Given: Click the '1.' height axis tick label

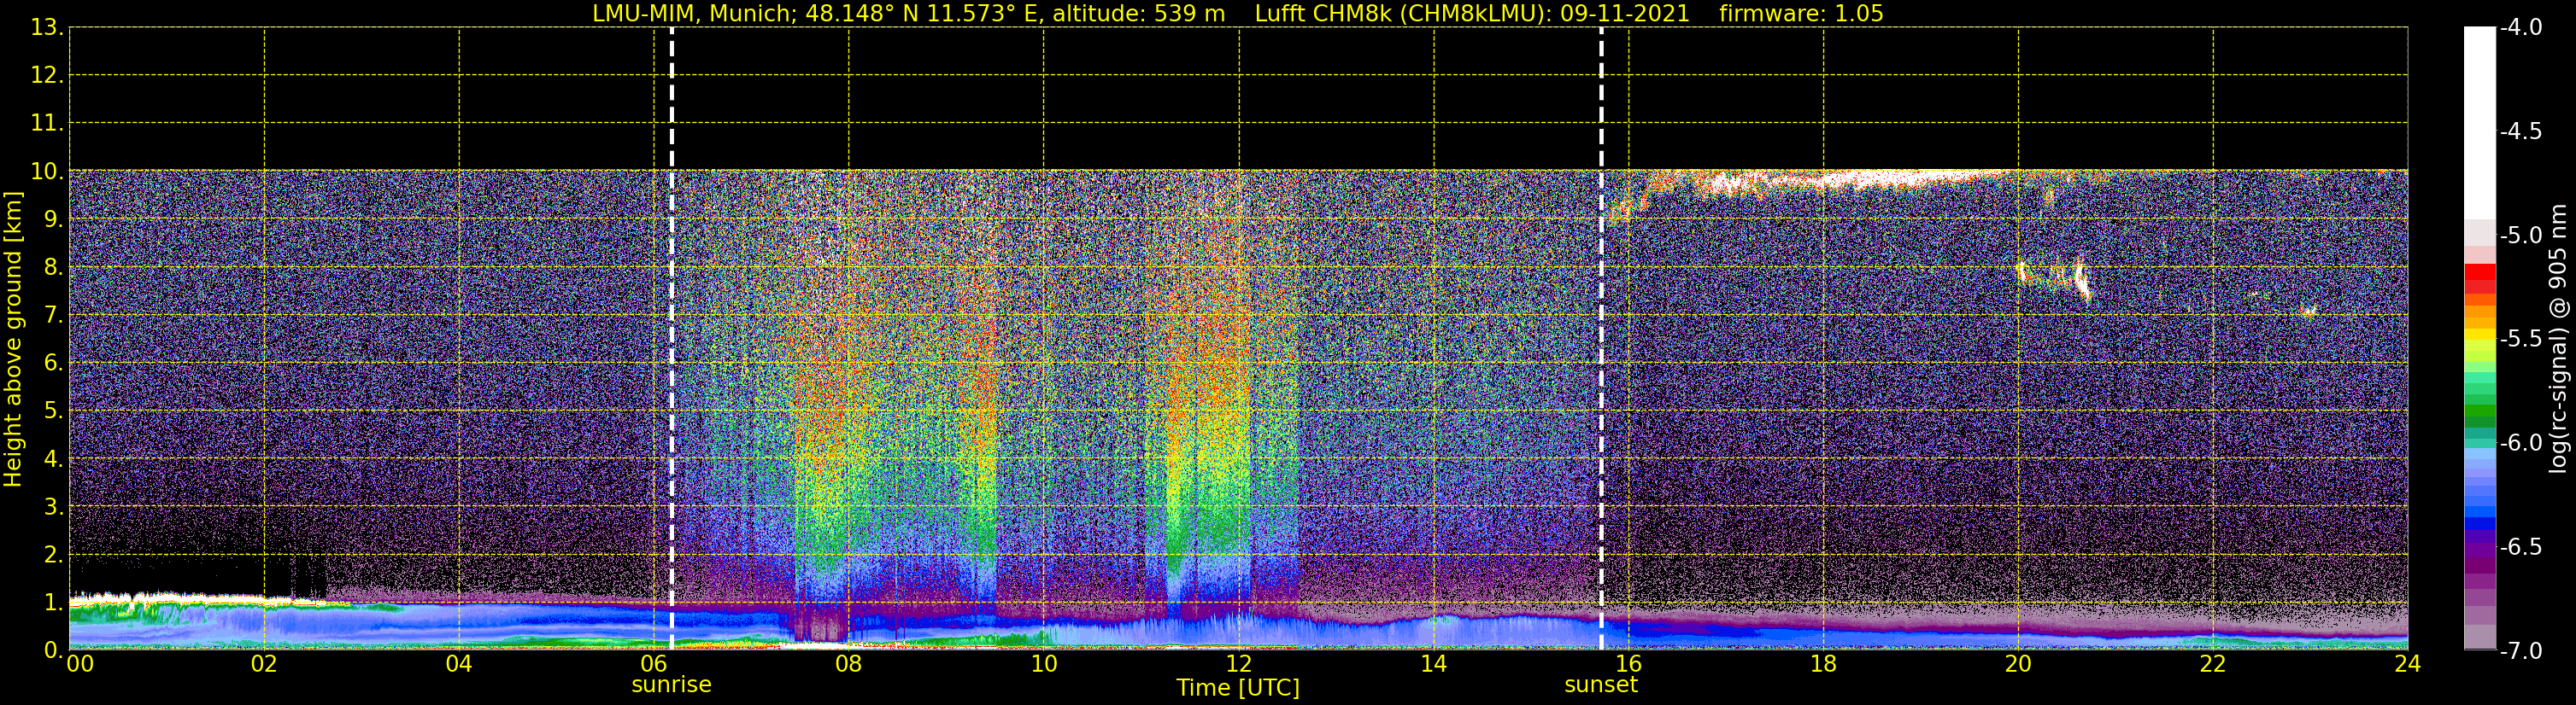Looking at the screenshot, I should [x=53, y=602].
